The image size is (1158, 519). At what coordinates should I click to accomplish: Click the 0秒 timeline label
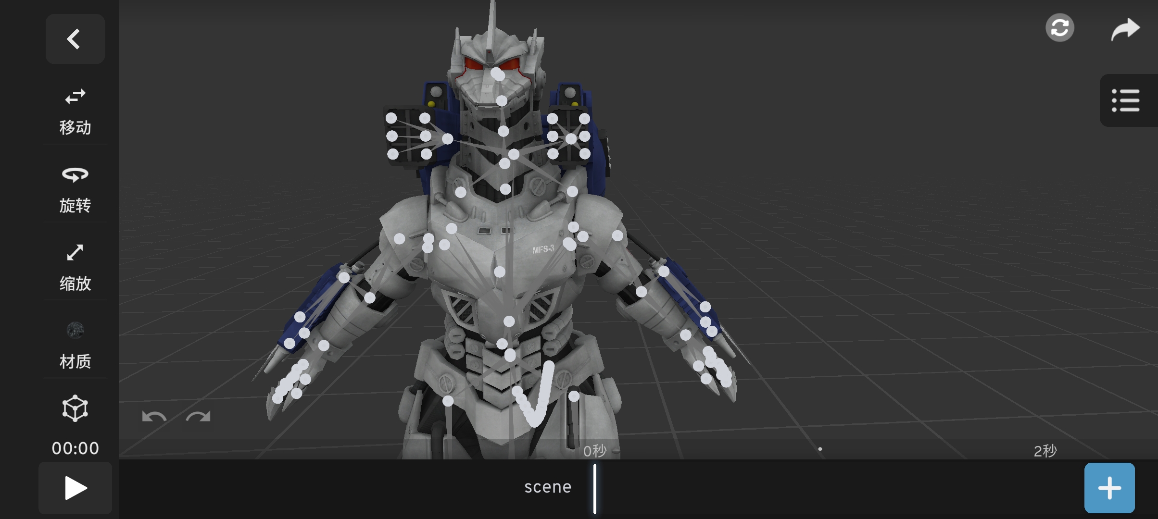pos(595,451)
